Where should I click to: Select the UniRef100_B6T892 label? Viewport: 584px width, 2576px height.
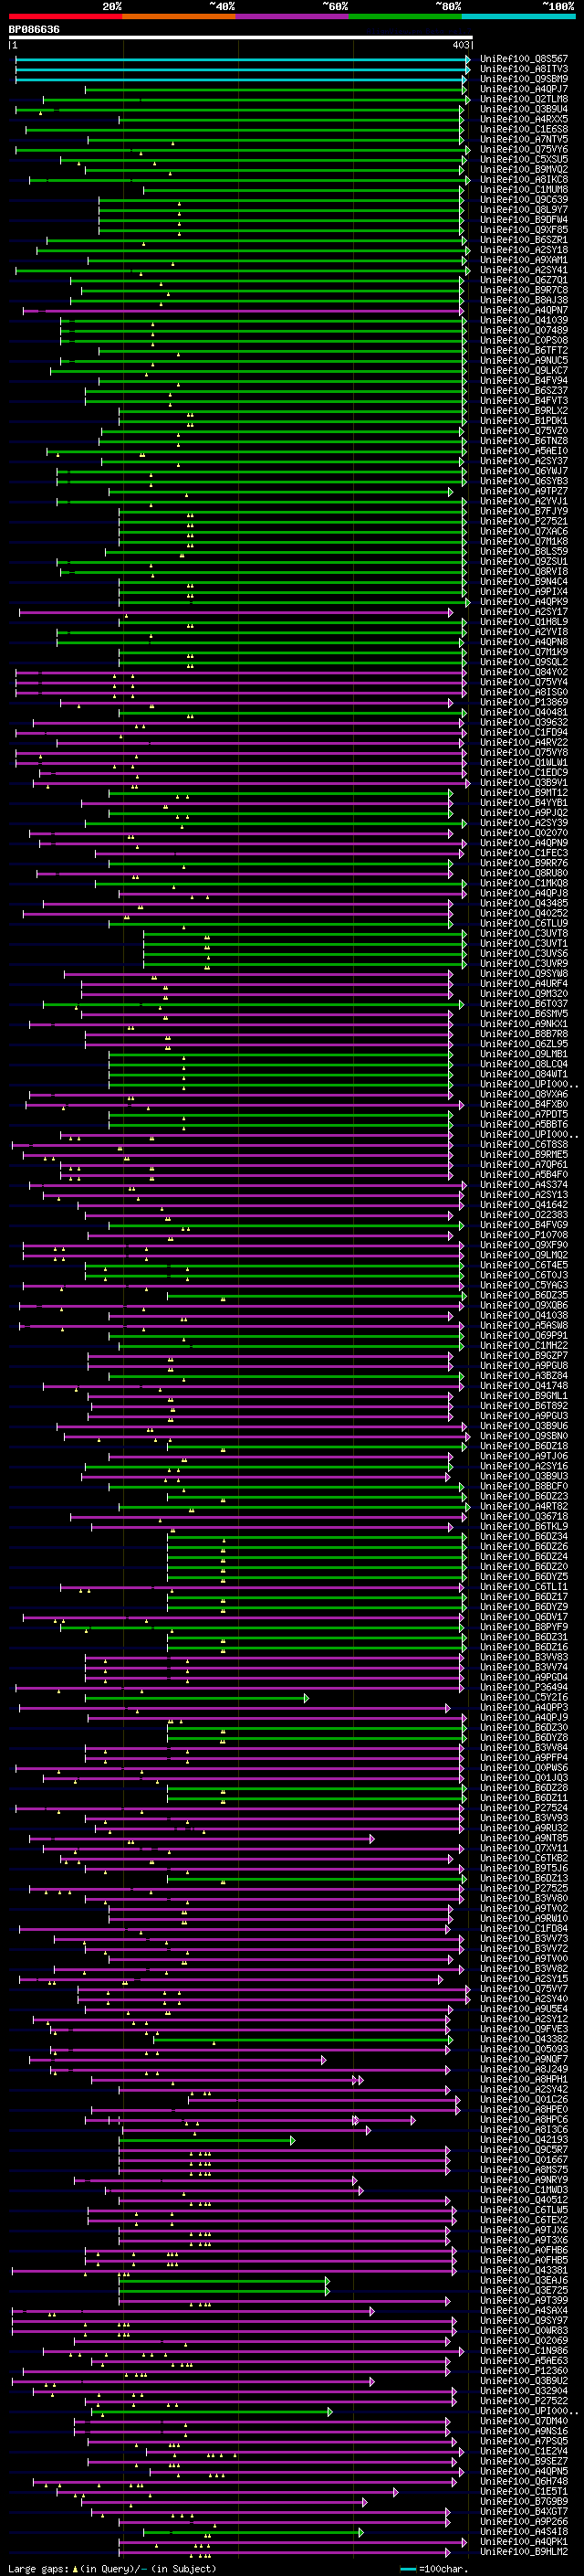pos(524,1405)
